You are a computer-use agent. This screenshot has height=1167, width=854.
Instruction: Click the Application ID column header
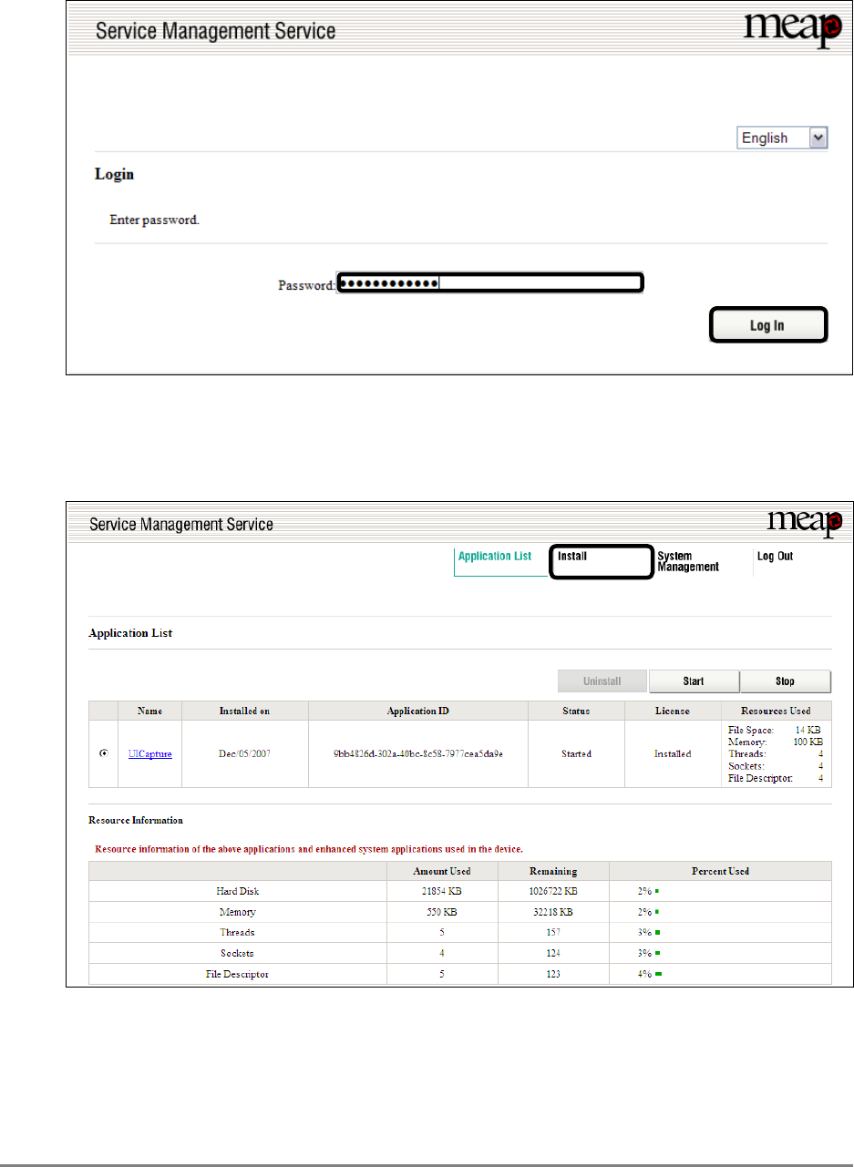coord(418,711)
